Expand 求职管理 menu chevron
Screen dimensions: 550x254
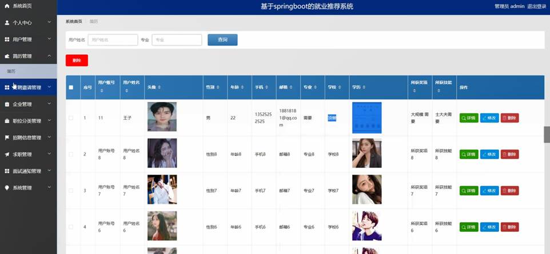(x=49, y=154)
